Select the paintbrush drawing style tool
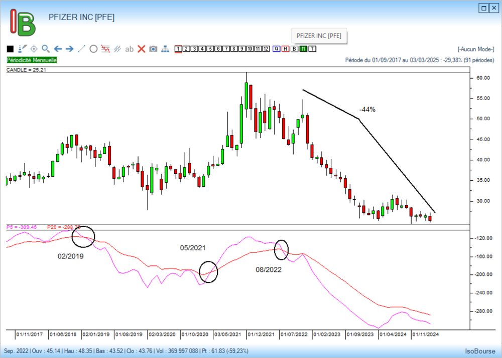502x358 pixels. tap(23, 49)
